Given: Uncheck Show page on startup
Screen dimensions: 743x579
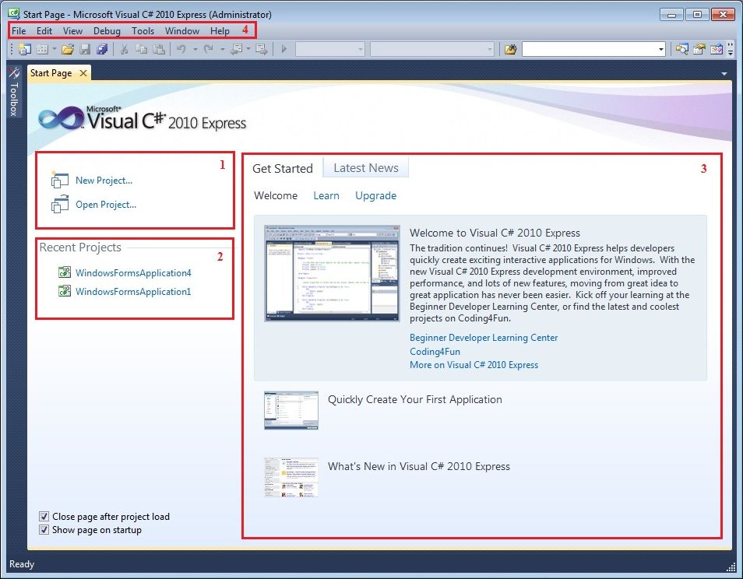Looking at the screenshot, I should point(44,530).
